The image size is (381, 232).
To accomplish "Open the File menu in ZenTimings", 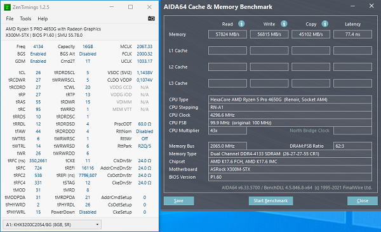I will tap(10, 18).
